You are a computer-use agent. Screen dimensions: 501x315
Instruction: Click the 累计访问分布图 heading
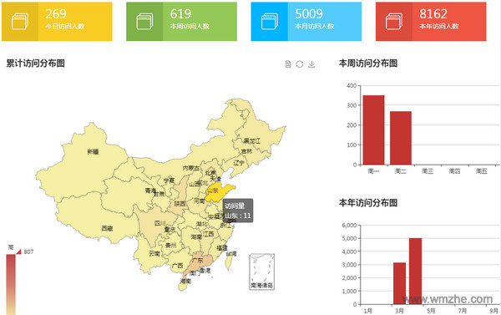pyautogui.click(x=35, y=64)
